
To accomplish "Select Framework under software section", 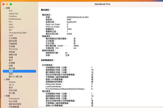I will 14,99.
